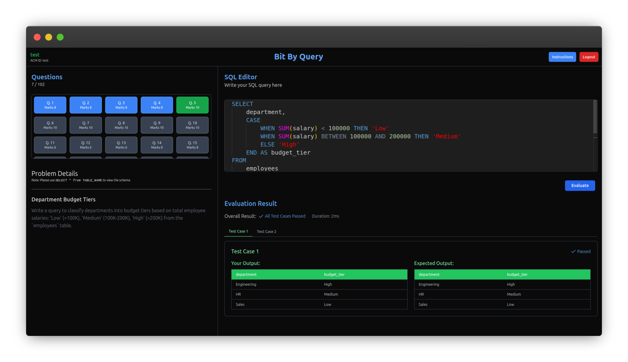628x362 pixels.
Task: Open question Q. 6 worth 10 marks
Action: coord(50,125)
